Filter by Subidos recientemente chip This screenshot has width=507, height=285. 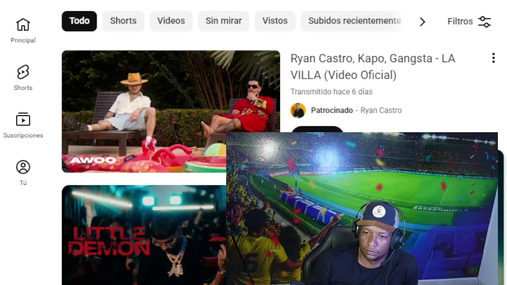click(354, 21)
